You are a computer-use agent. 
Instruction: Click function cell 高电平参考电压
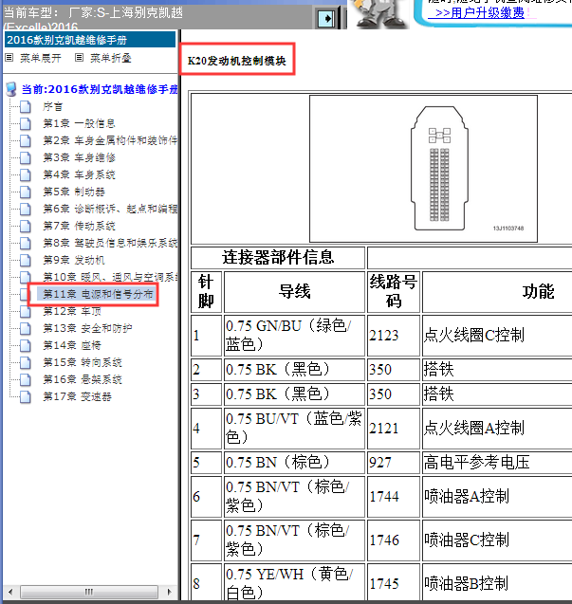point(497,463)
